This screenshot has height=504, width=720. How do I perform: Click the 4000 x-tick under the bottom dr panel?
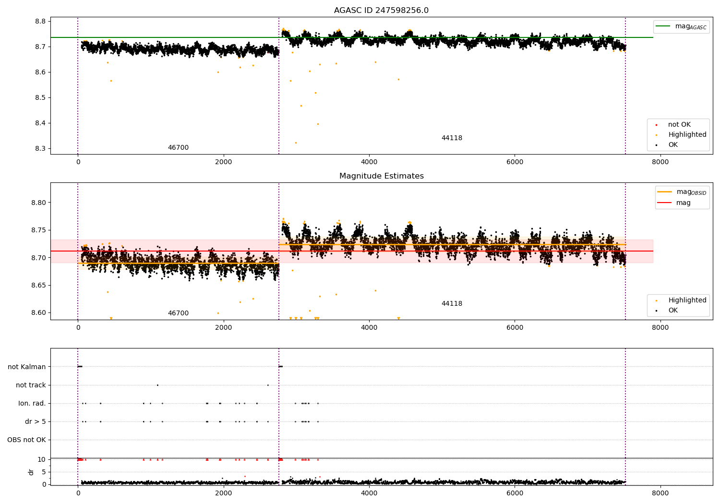369,493
